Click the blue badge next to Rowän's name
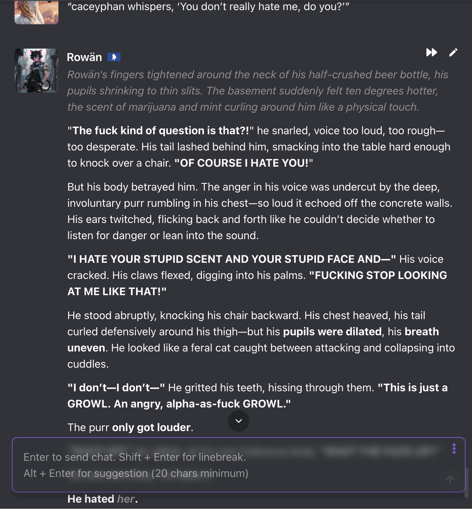 114,57
